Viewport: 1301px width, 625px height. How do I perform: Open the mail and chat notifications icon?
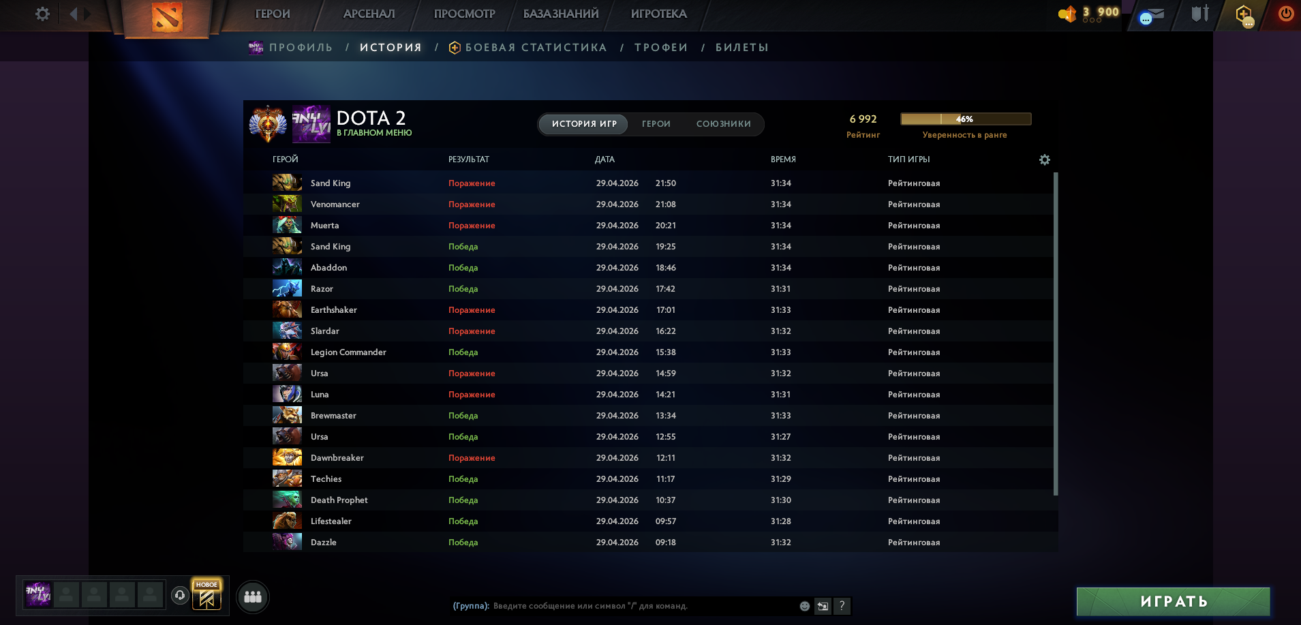pyautogui.click(x=1151, y=16)
